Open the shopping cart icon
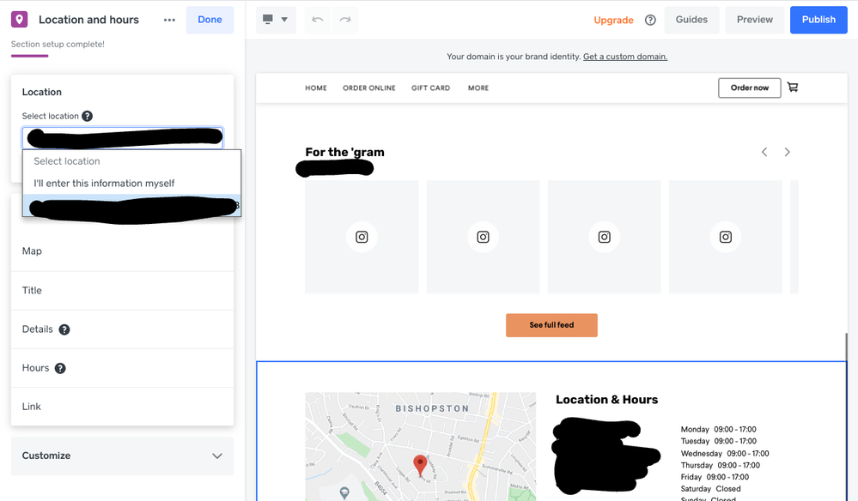 point(793,88)
